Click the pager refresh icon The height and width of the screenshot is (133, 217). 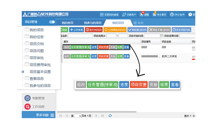pos(110,116)
